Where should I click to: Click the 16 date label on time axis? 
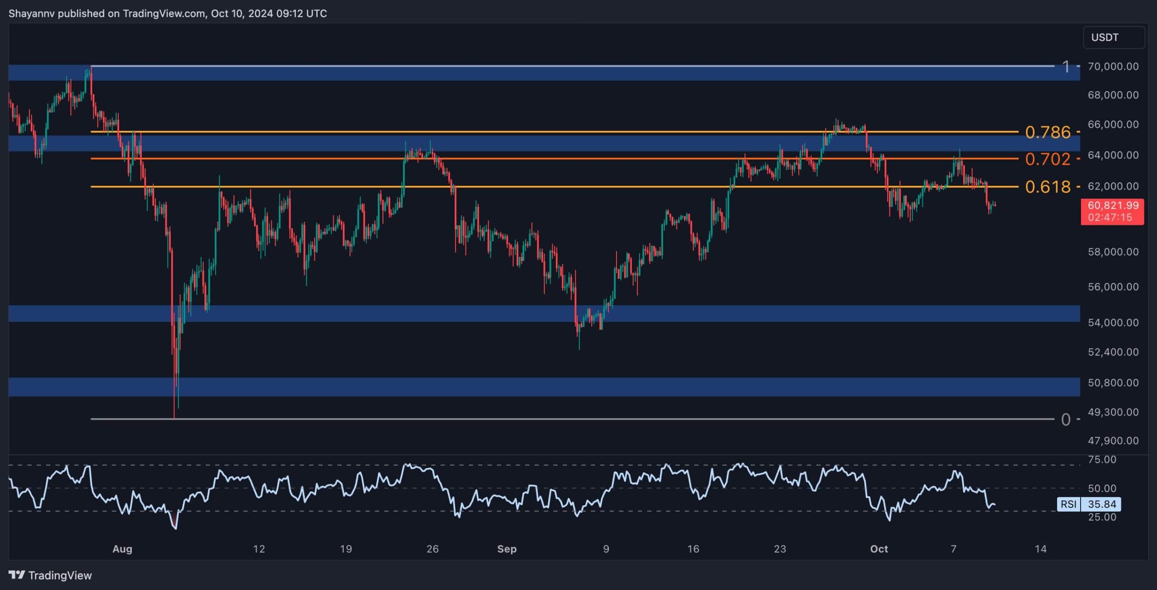tap(693, 549)
